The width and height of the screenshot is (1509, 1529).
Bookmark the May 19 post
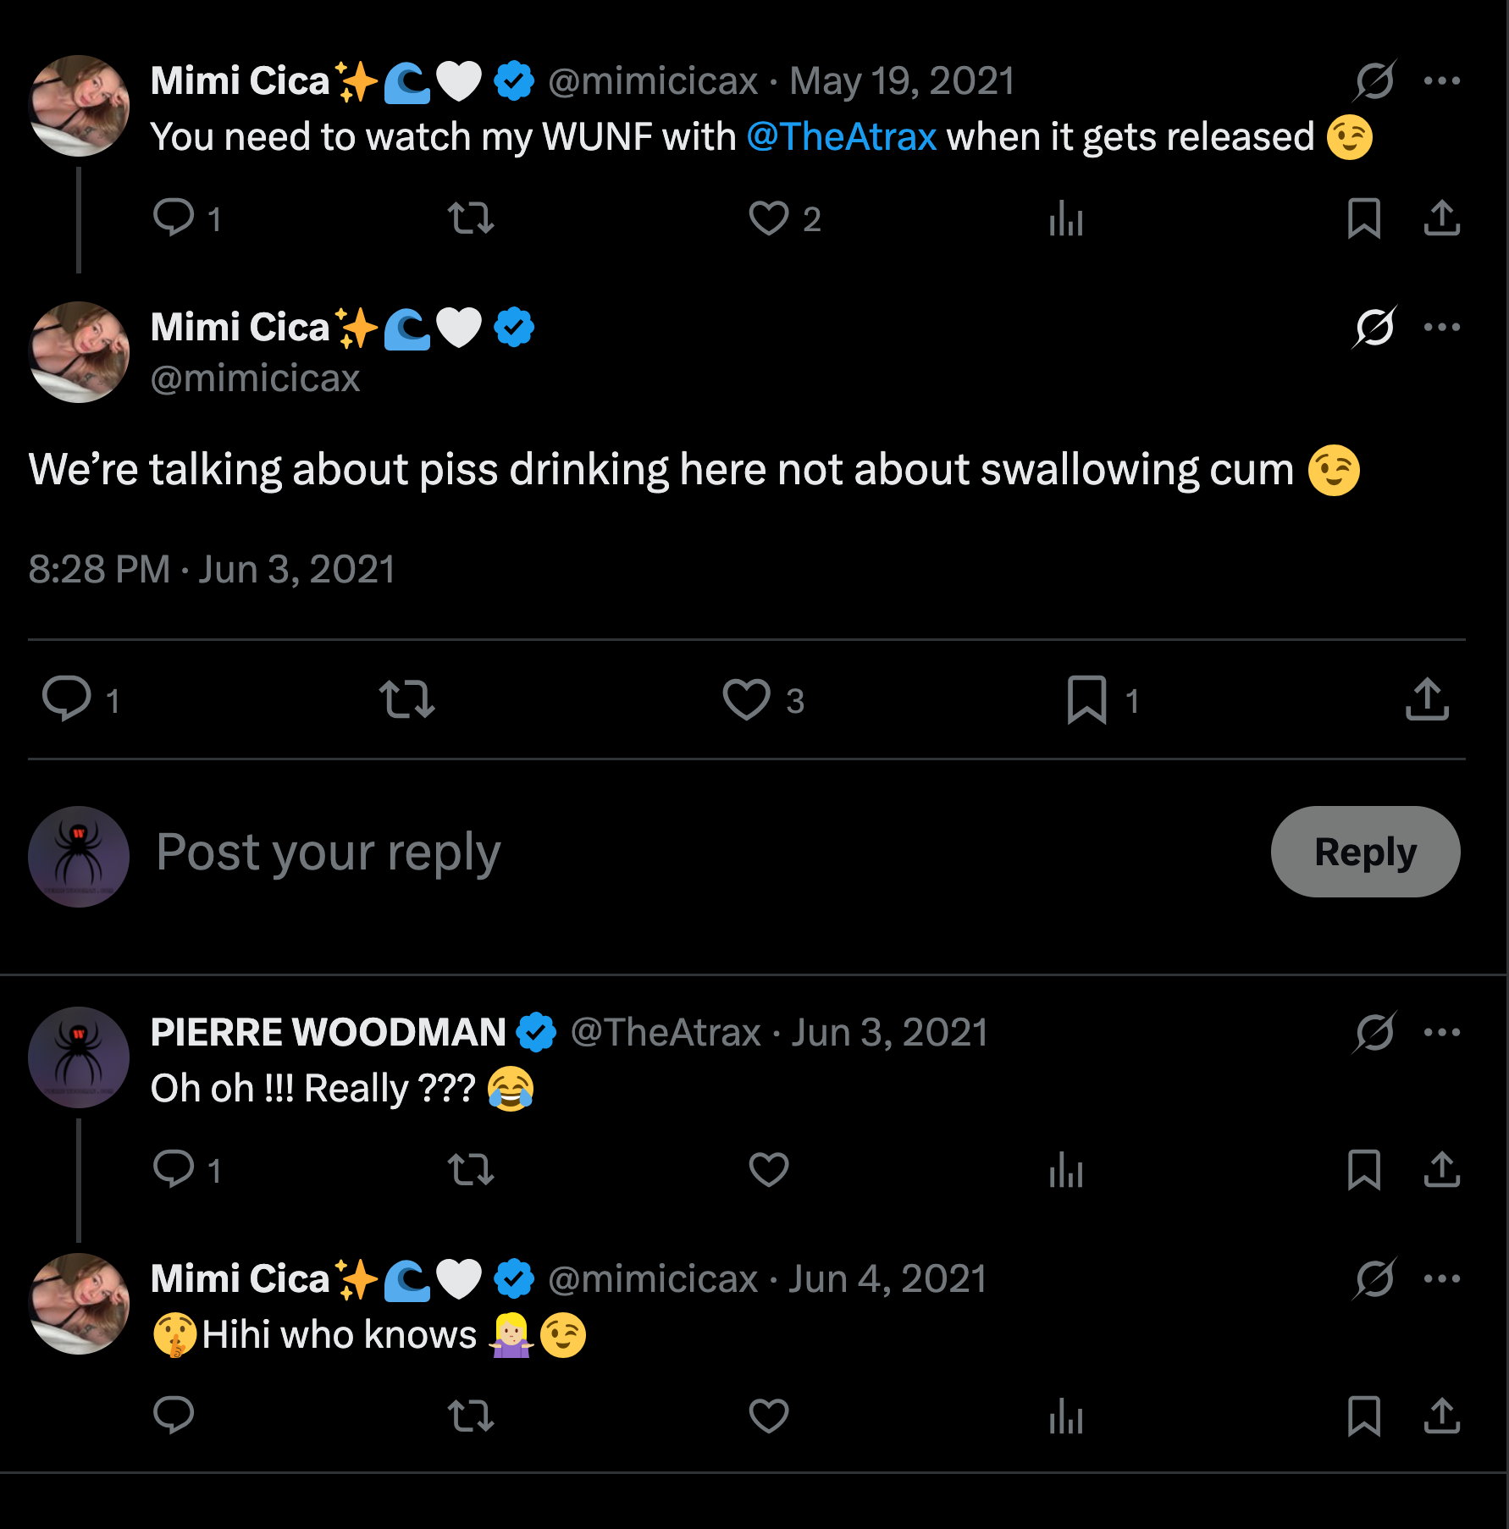pyautogui.click(x=1363, y=218)
